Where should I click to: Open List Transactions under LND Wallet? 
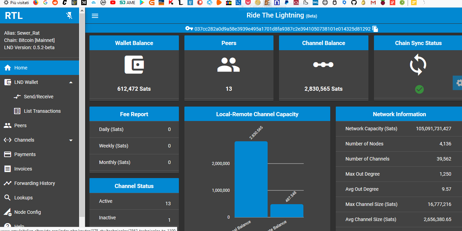pyautogui.click(x=42, y=111)
